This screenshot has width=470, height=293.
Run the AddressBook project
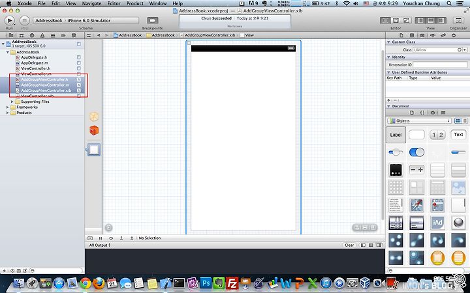10,20
